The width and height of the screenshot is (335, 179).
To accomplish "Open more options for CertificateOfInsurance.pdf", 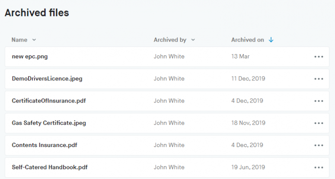I will point(319,101).
